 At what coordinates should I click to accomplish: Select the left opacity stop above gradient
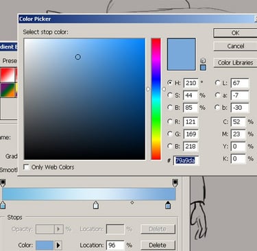(3, 182)
